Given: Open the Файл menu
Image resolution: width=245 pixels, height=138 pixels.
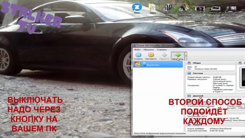Looking at the screenshot, I should 137,49.
